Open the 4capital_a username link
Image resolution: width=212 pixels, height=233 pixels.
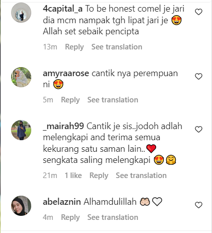[62, 9]
